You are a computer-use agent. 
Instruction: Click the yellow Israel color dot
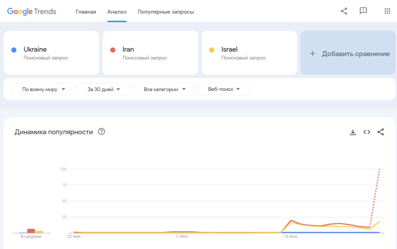pos(212,50)
